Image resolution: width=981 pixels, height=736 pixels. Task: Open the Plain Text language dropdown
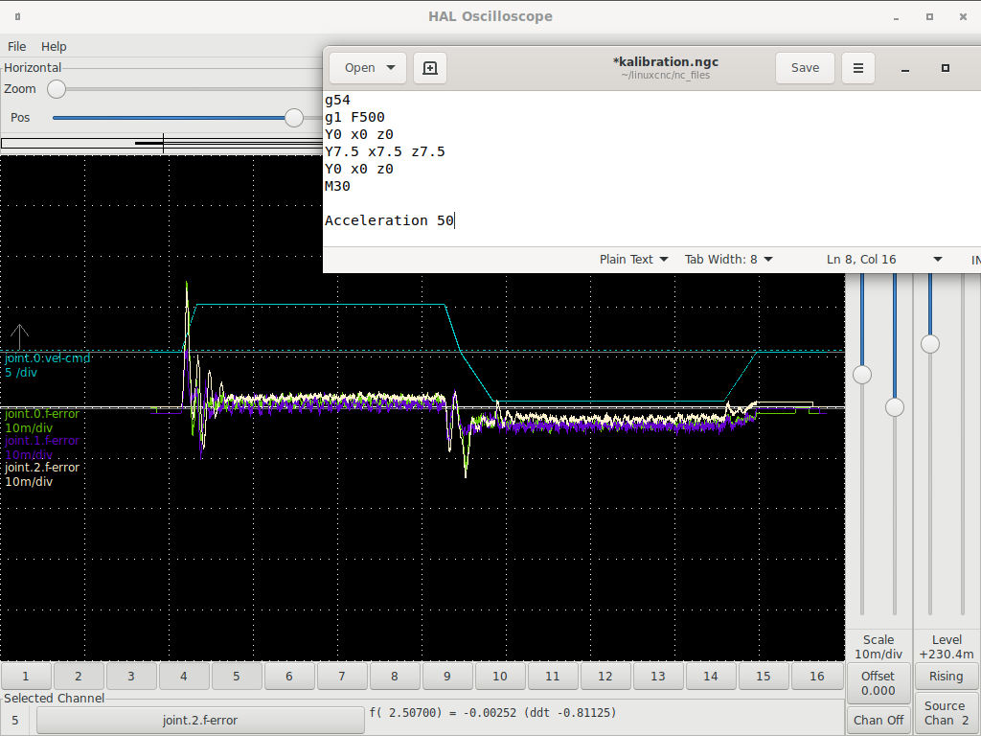click(633, 259)
